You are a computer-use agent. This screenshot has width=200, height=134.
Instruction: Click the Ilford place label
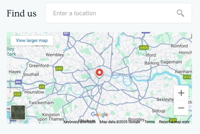pos(150,55)
